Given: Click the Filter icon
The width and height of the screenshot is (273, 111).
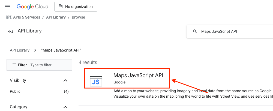Looking at the screenshot, I should (14, 65).
